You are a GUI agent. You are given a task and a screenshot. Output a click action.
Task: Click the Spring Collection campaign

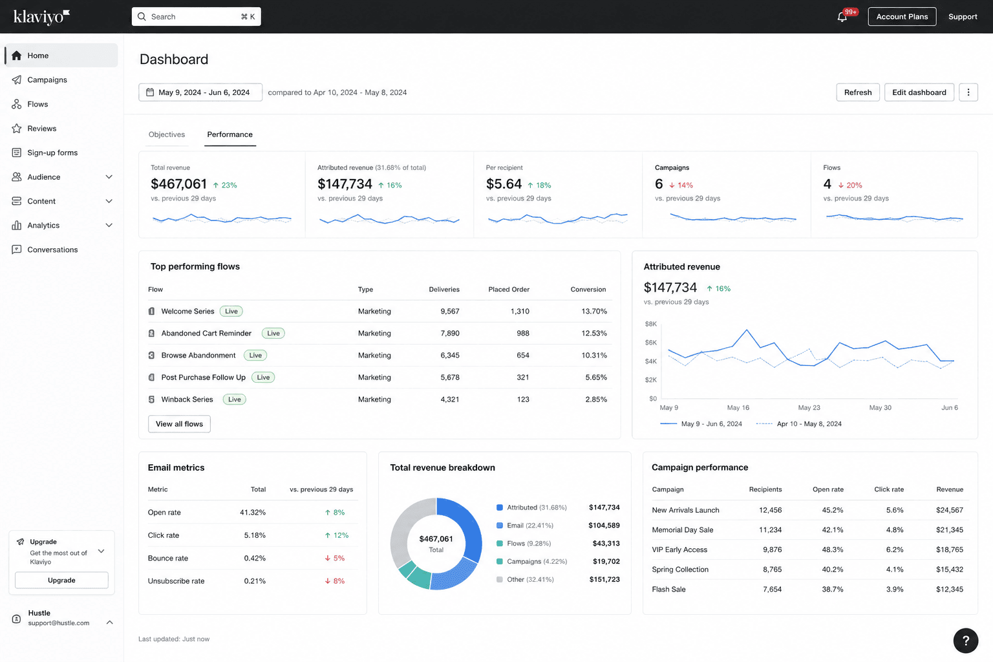coord(680,570)
